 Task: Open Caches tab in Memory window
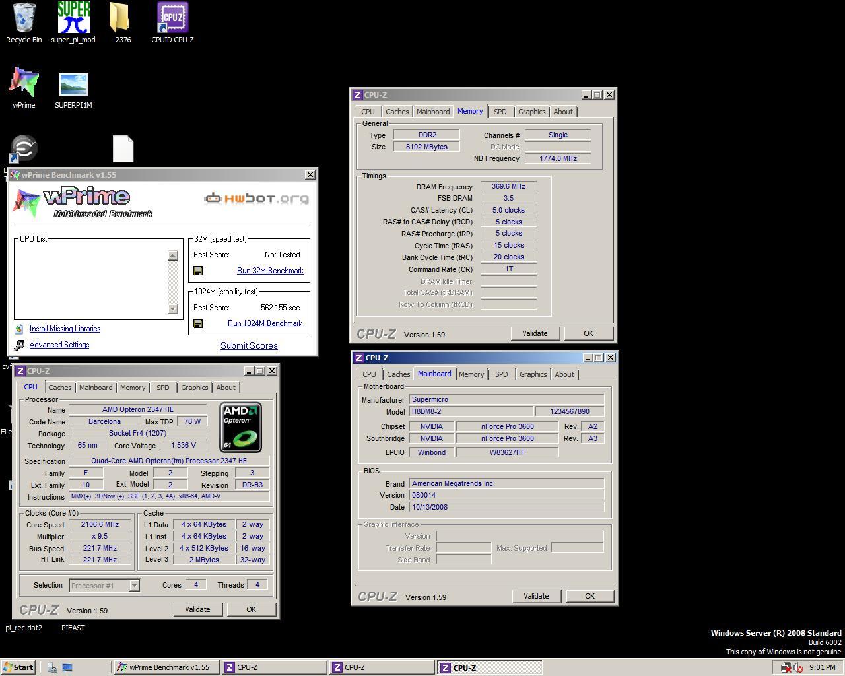click(397, 112)
